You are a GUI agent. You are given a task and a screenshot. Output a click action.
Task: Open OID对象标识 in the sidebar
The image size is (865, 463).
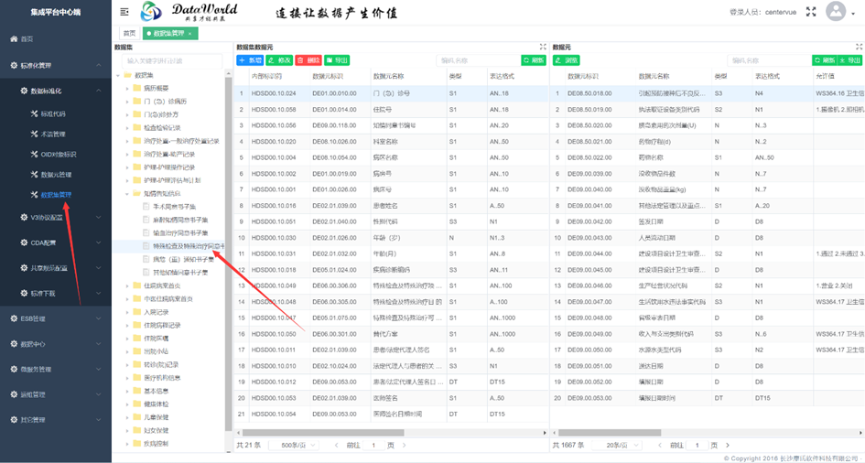53,155
